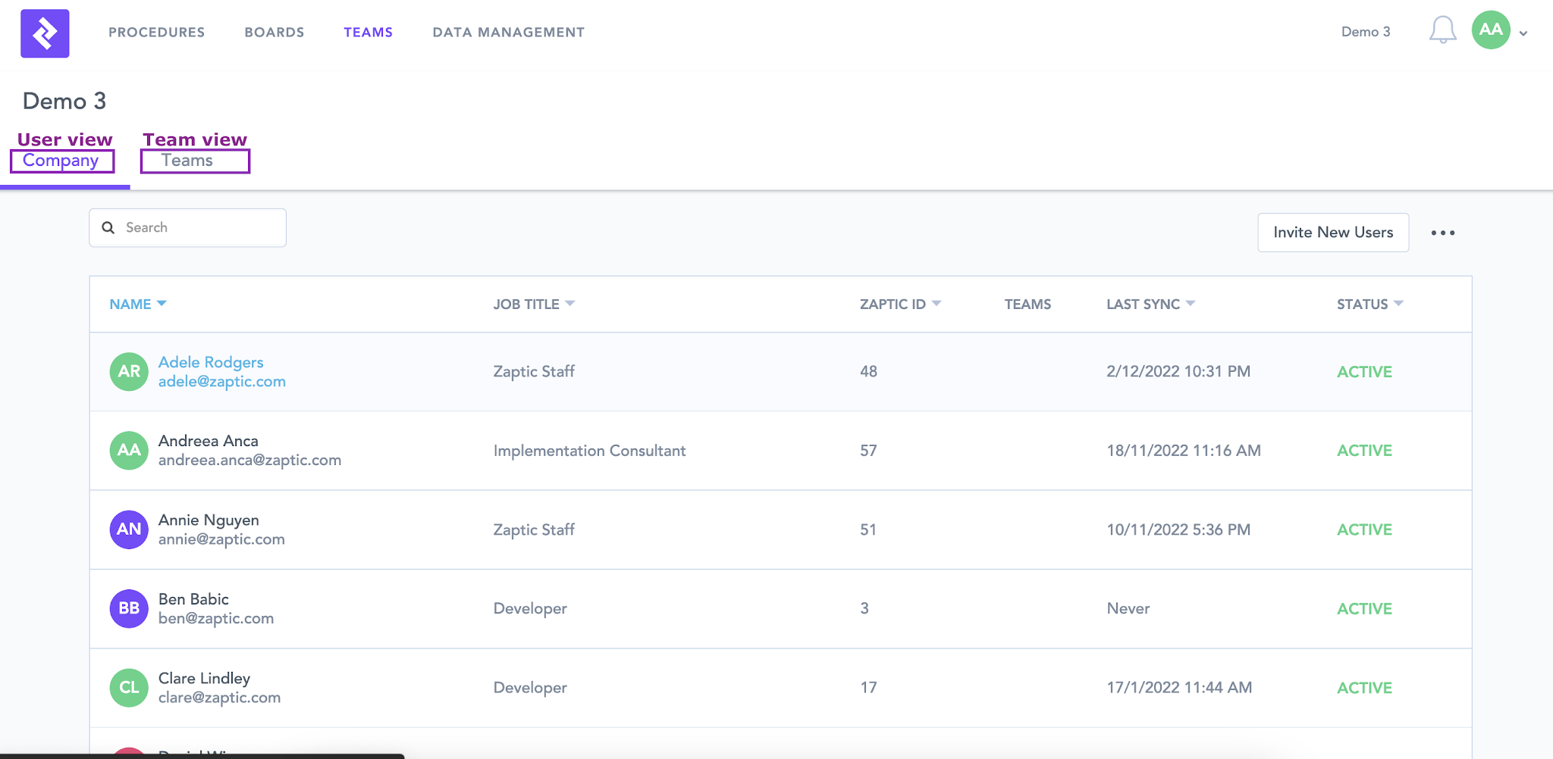Expand the account menu chevron

pyautogui.click(x=1523, y=34)
